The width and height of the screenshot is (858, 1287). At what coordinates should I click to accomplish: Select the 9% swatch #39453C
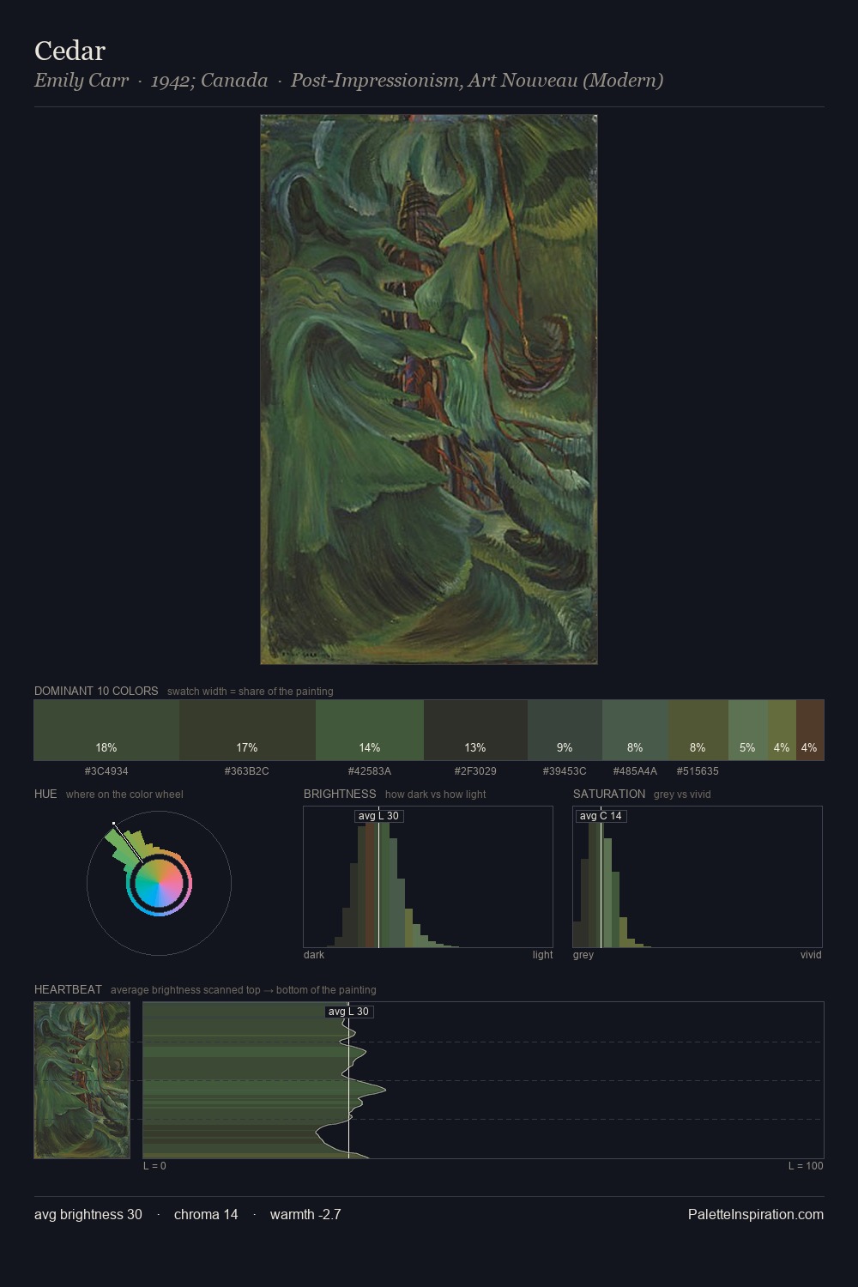coord(565,730)
